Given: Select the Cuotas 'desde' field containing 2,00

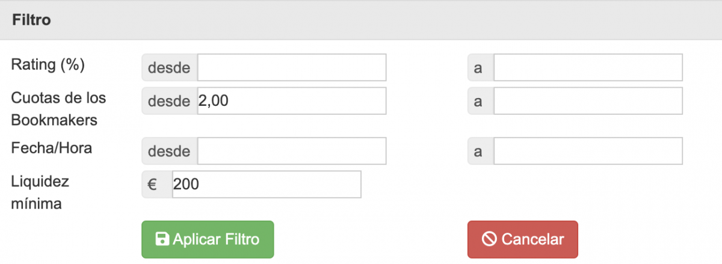Looking at the screenshot, I should (292, 101).
